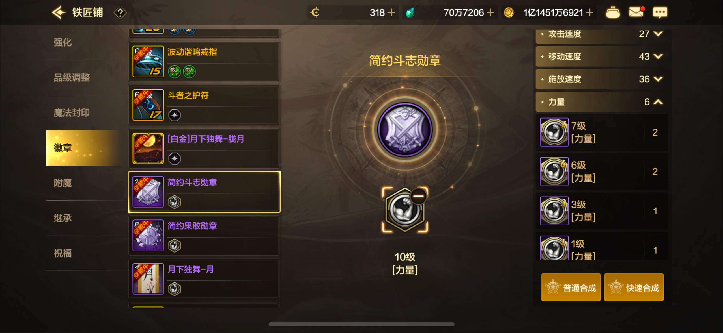This screenshot has height=333, width=723.
Task: Add more gold coins with plus
Action: [590, 12]
